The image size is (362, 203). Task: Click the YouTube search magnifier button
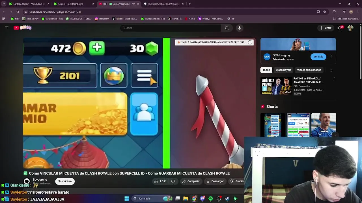(x=227, y=28)
